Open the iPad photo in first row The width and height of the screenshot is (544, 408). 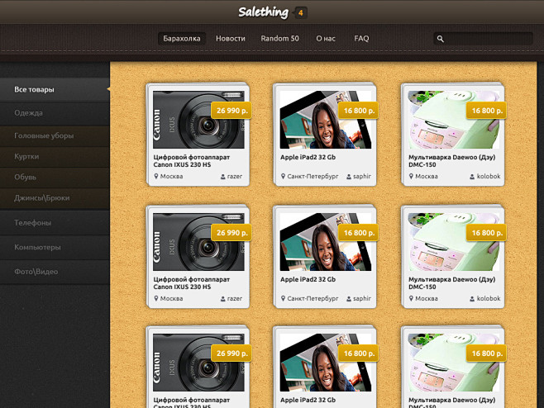click(x=326, y=120)
